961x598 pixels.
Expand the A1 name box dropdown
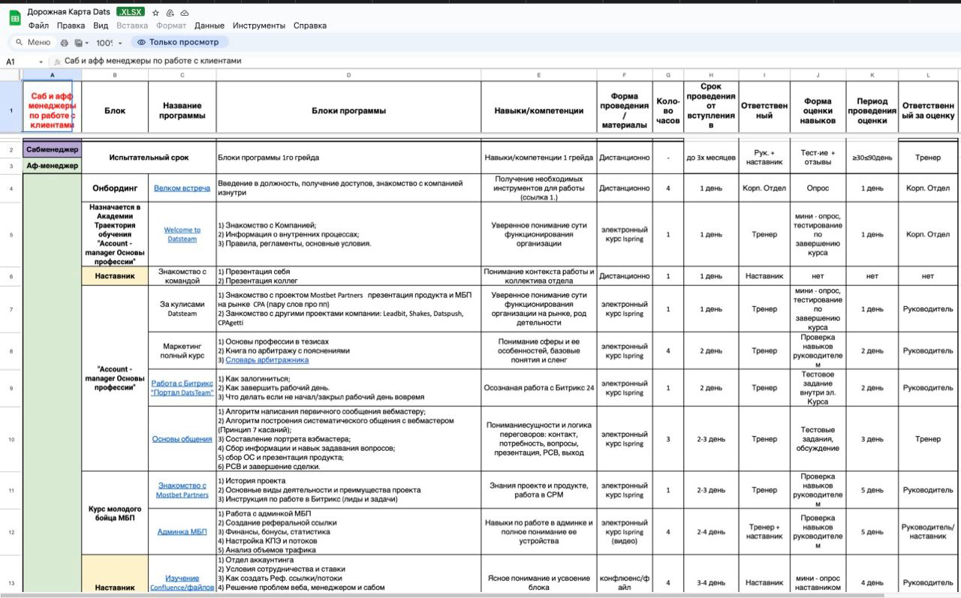point(41,62)
